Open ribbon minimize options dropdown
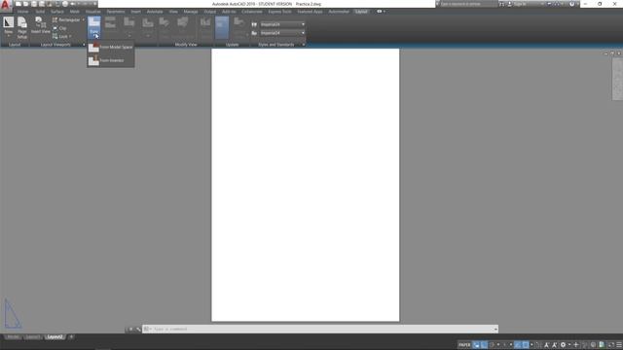This screenshot has height=350, width=623. click(381, 12)
